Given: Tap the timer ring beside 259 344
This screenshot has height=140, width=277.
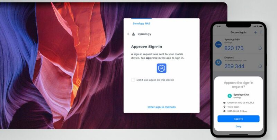Looking at the screenshot, I should point(260,66).
